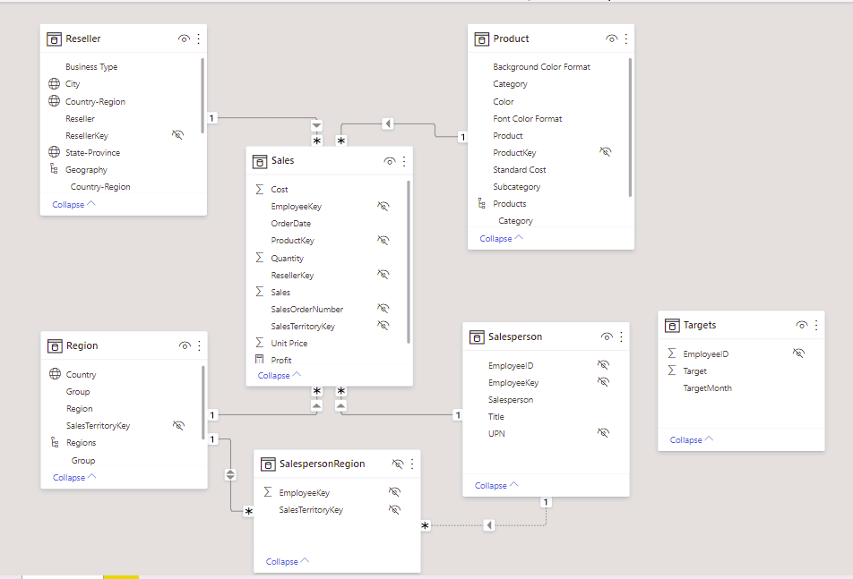Click globe icon next to City
The width and height of the screenshot is (853, 579).
click(x=54, y=83)
